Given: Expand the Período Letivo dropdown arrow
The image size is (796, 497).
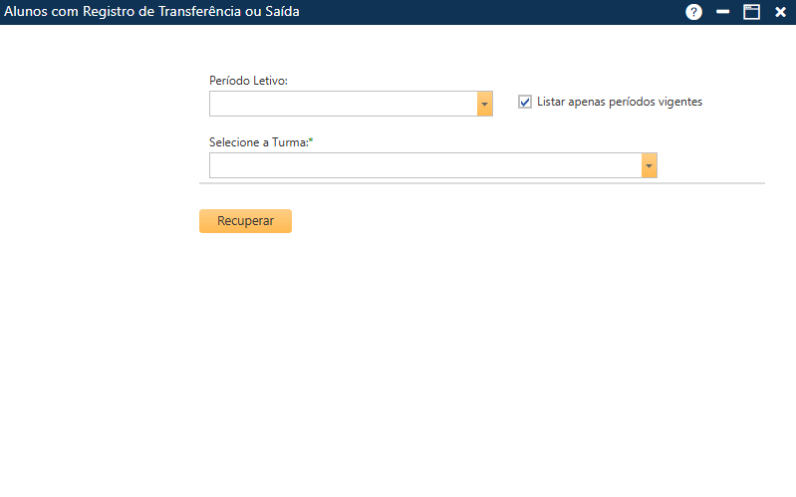Looking at the screenshot, I should pos(485,104).
